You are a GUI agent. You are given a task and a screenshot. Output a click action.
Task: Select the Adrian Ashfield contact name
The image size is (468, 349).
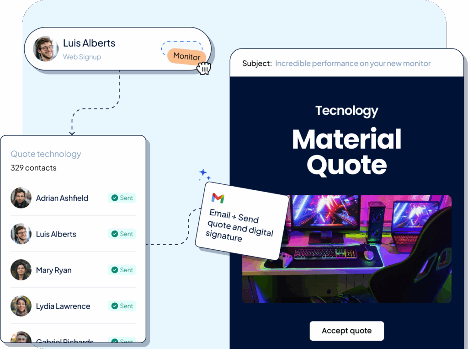click(62, 198)
